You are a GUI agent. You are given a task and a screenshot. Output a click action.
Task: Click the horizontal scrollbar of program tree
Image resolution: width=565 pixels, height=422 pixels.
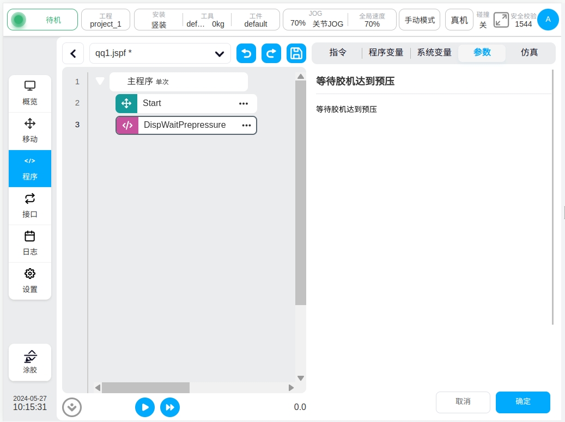[x=145, y=387]
